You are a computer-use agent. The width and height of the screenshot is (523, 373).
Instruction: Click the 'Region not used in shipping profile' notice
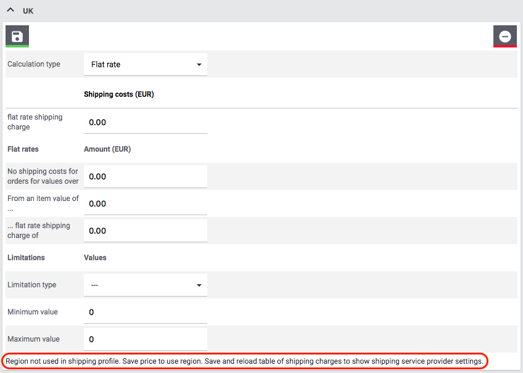[x=244, y=361]
